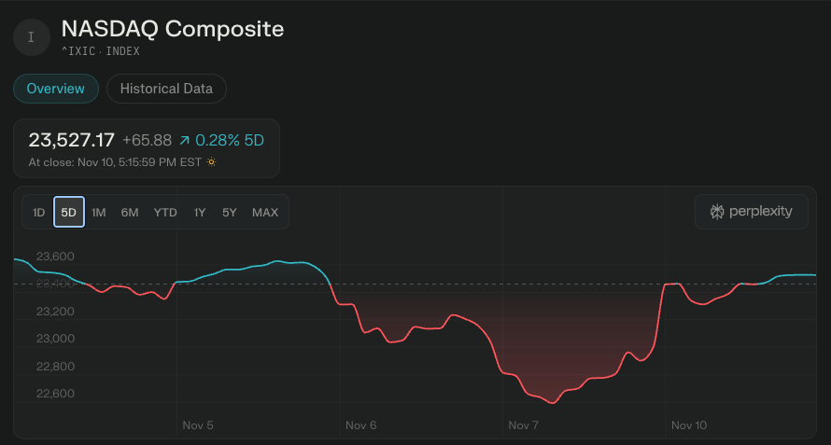Viewport: 831px width, 445px height.
Task: Select the 6M time range
Action: click(130, 213)
